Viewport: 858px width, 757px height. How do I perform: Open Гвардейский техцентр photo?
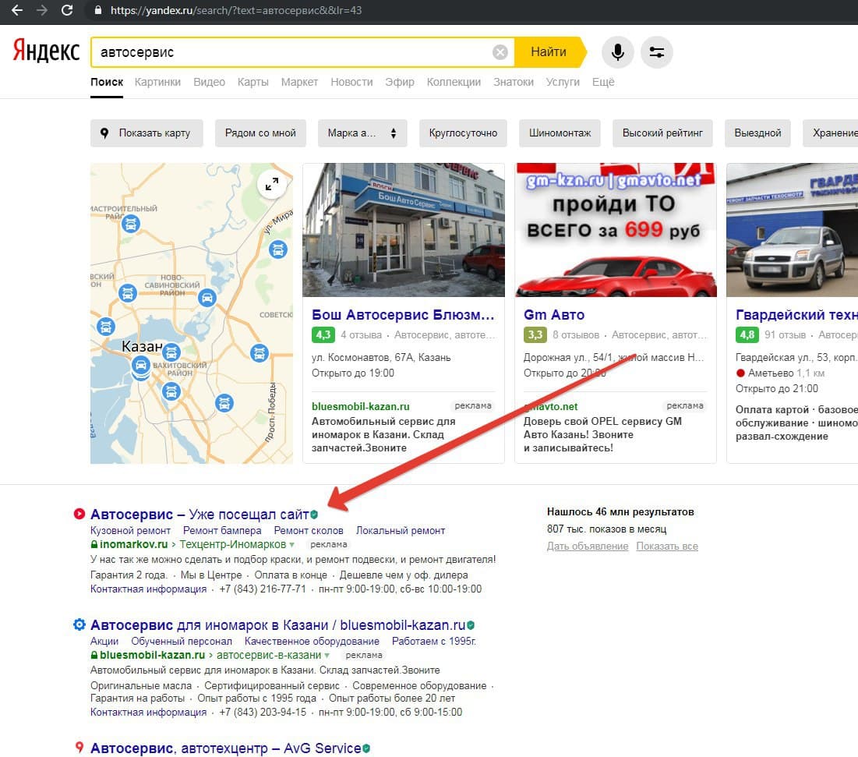click(x=793, y=230)
